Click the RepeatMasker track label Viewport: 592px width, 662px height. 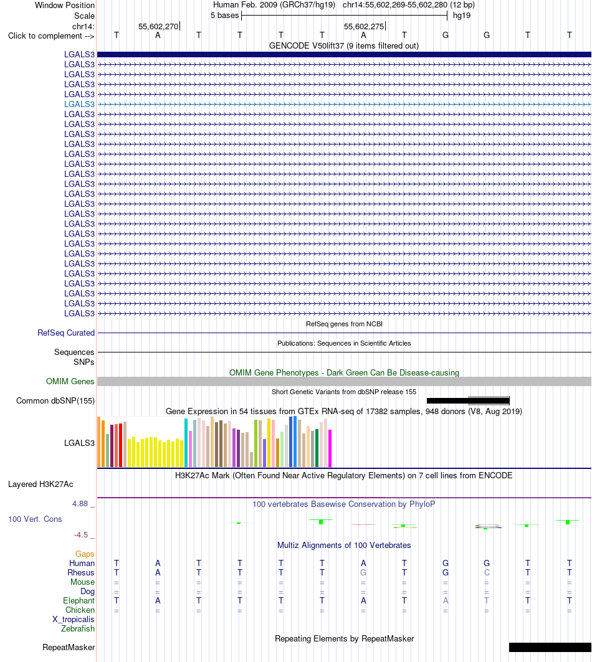69,647
